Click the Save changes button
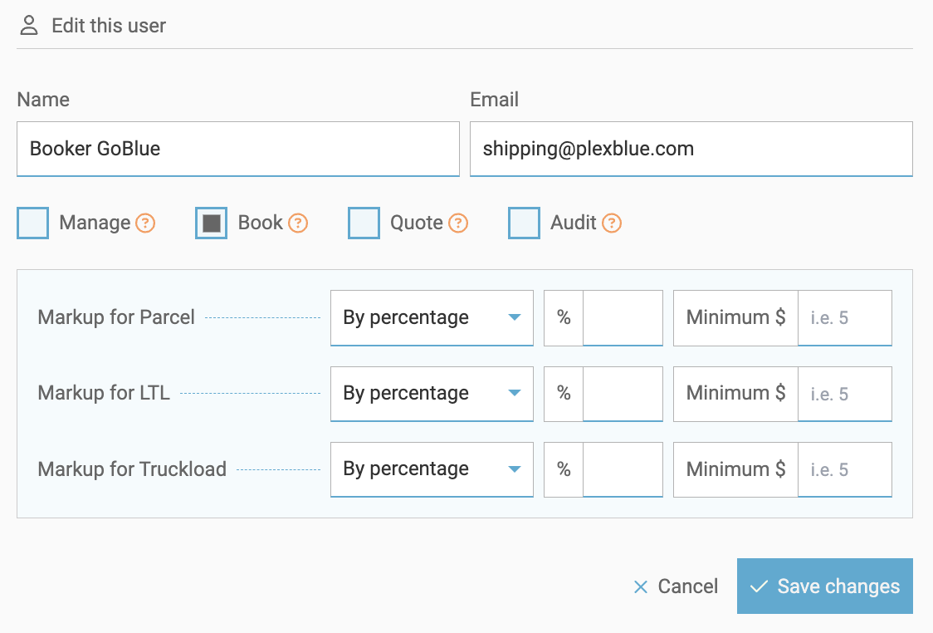Image resolution: width=933 pixels, height=633 pixels. [x=824, y=586]
